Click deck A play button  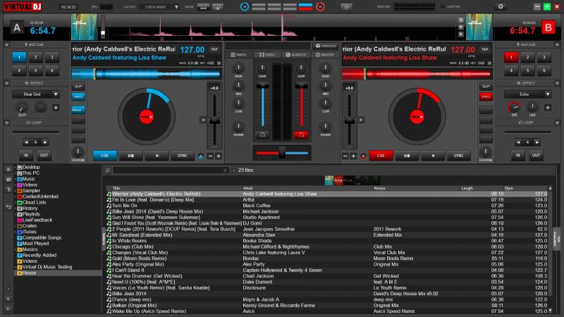pos(157,156)
